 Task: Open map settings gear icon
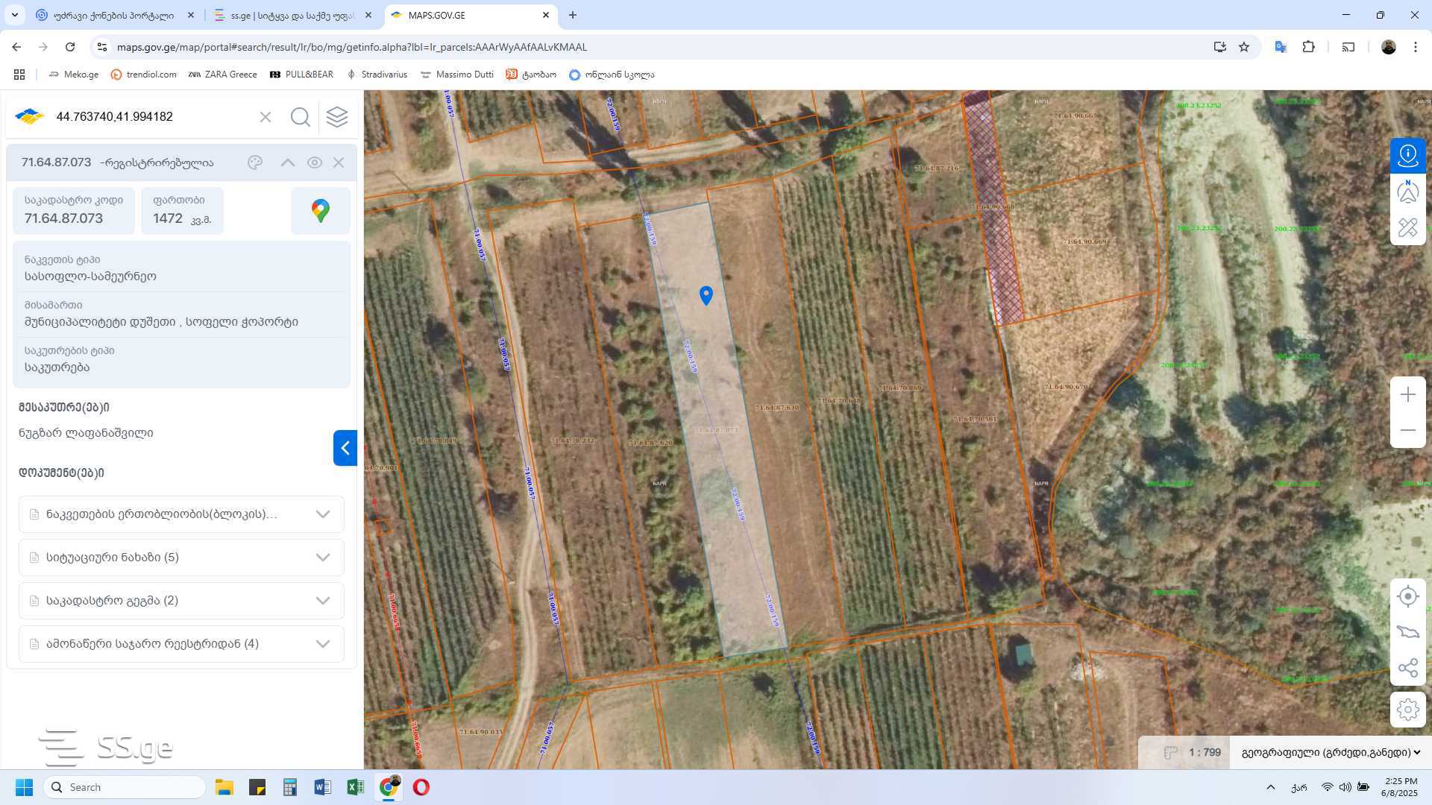pos(1407,709)
